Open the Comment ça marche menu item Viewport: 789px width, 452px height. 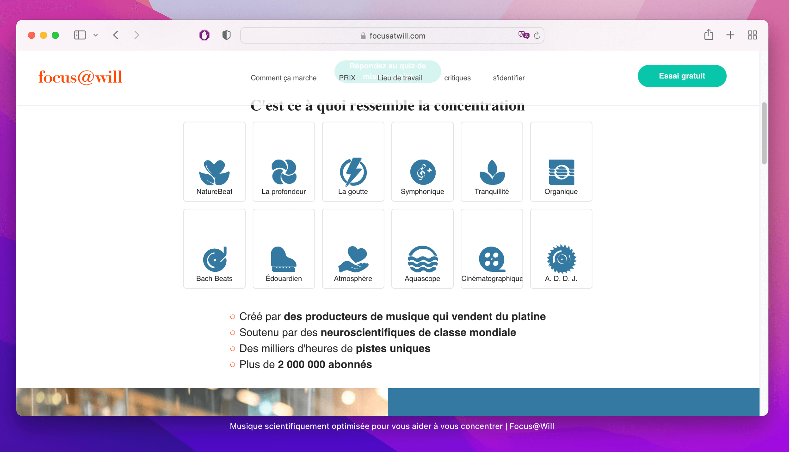click(x=283, y=77)
